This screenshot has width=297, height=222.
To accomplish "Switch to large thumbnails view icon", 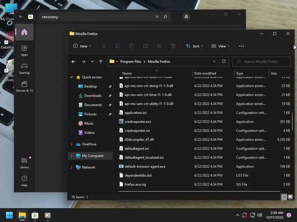I will pos(290,197).
